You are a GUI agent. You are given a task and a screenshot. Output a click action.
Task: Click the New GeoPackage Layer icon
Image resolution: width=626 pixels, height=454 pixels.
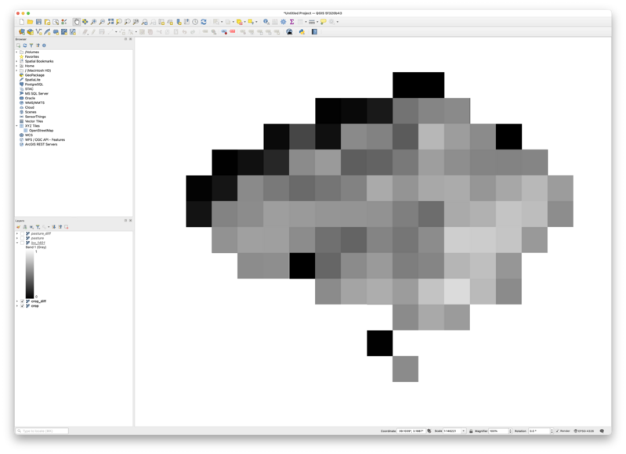pos(30,32)
